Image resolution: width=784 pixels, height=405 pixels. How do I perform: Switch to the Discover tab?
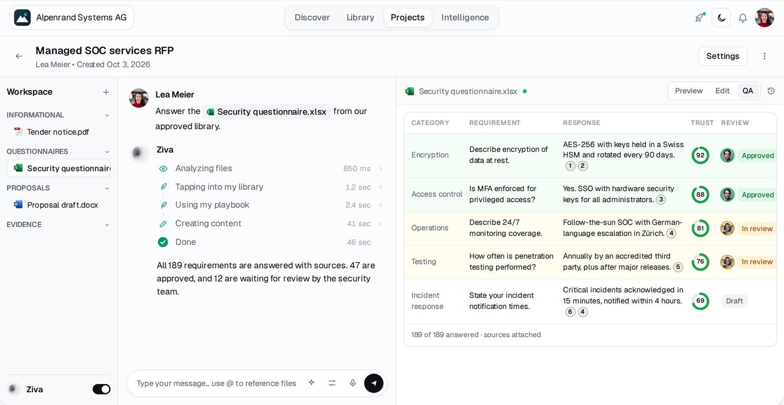click(x=312, y=18)
